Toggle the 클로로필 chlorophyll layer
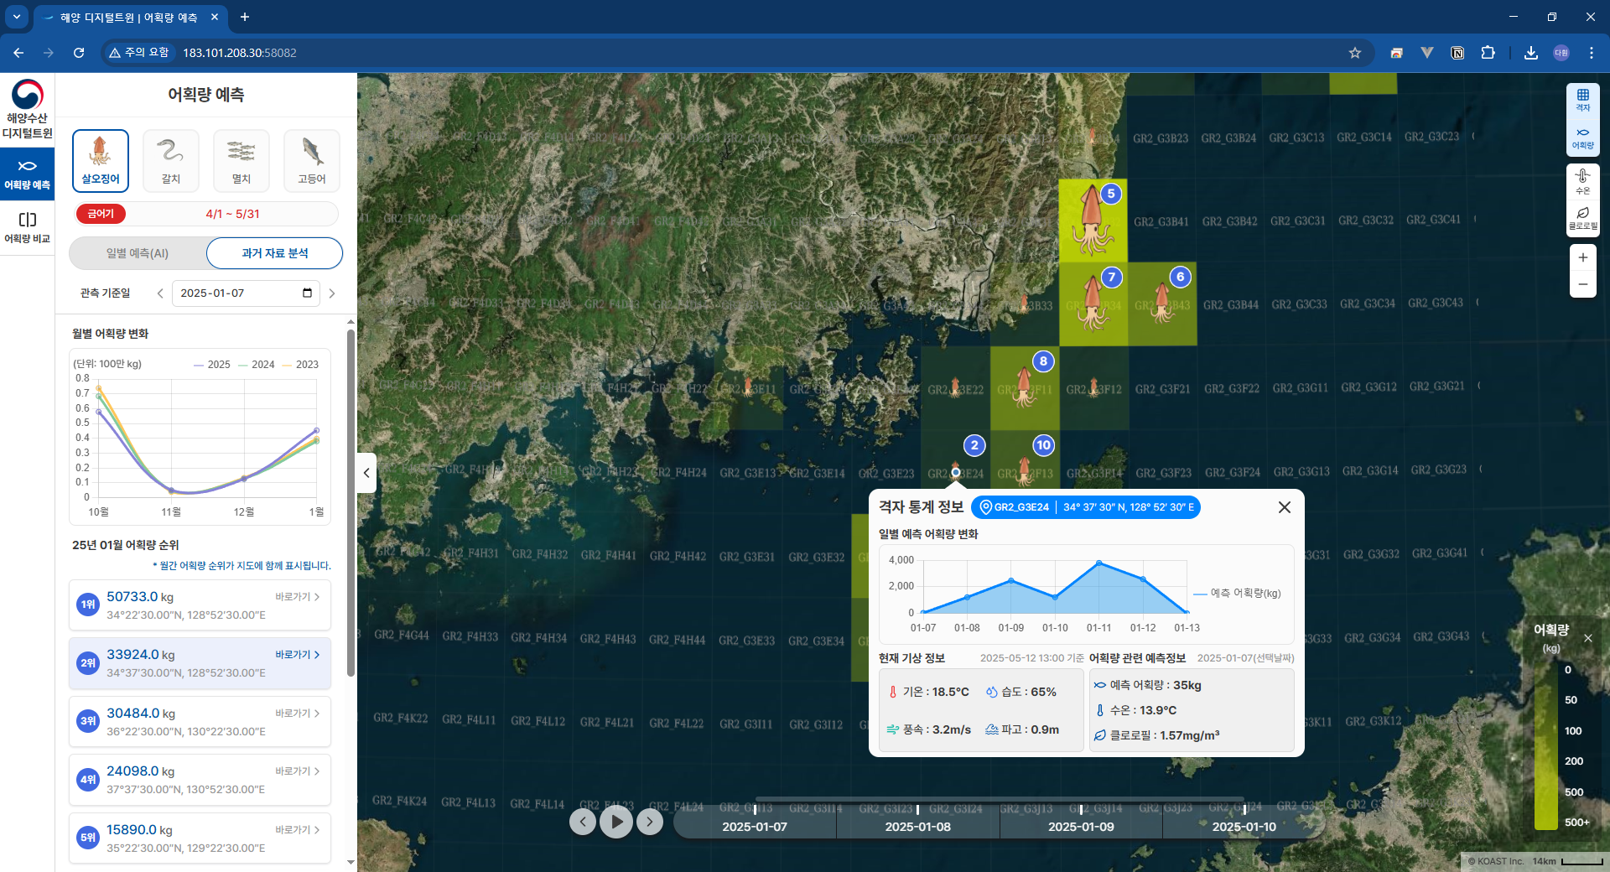 1582,219
